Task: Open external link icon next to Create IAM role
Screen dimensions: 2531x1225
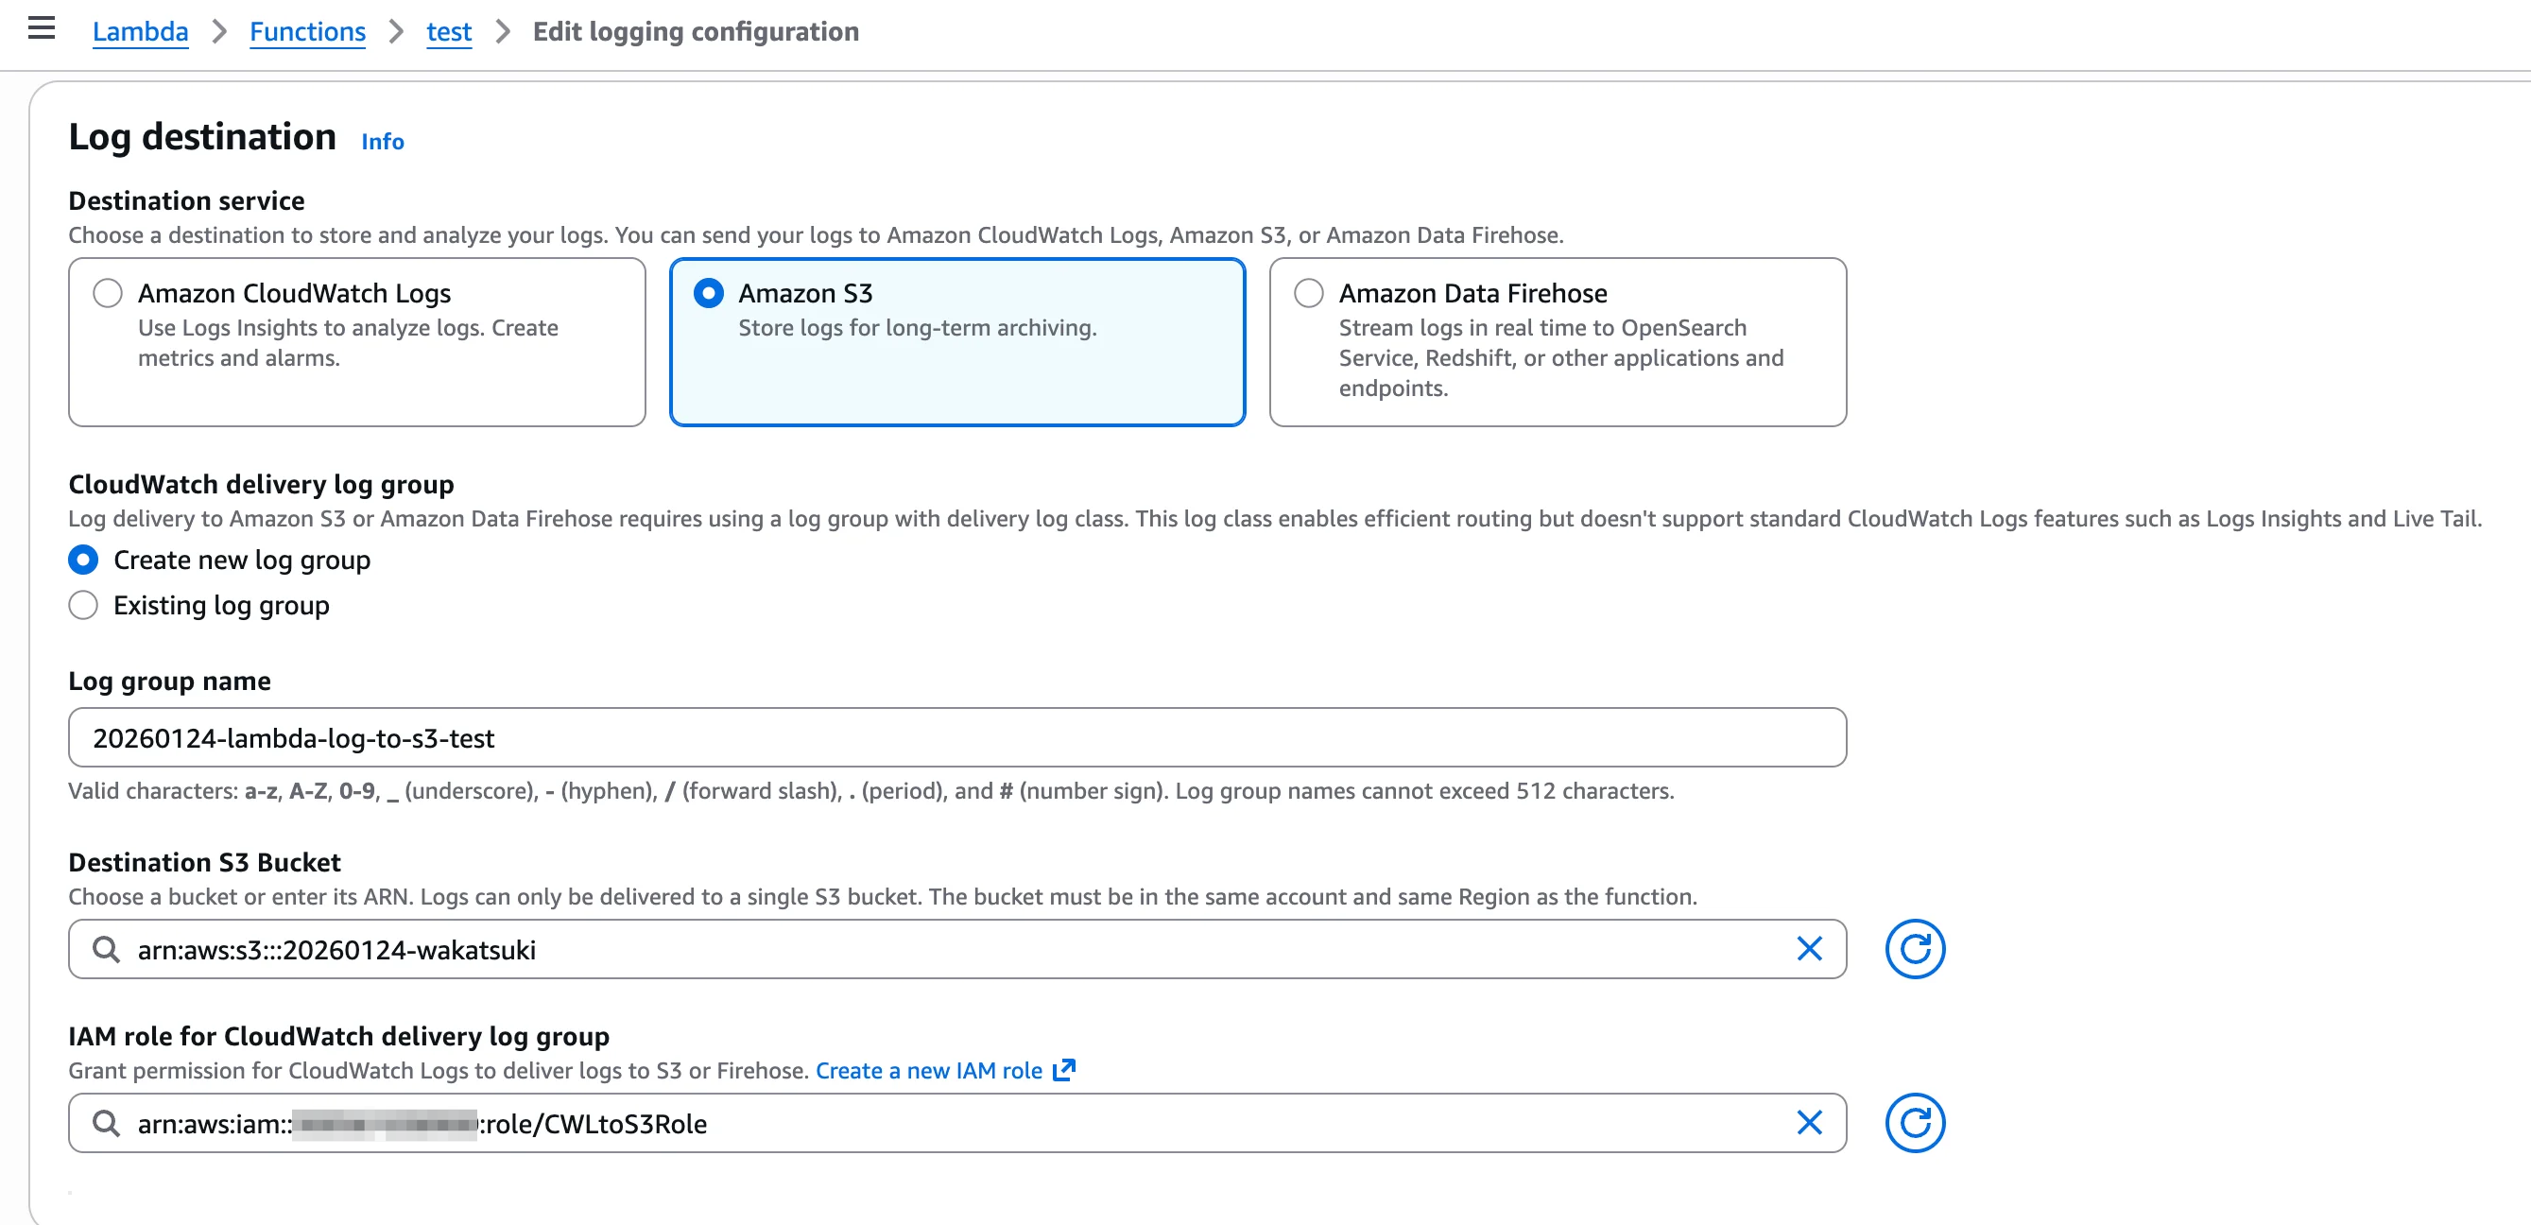Action: [x=1063, y=1070]
